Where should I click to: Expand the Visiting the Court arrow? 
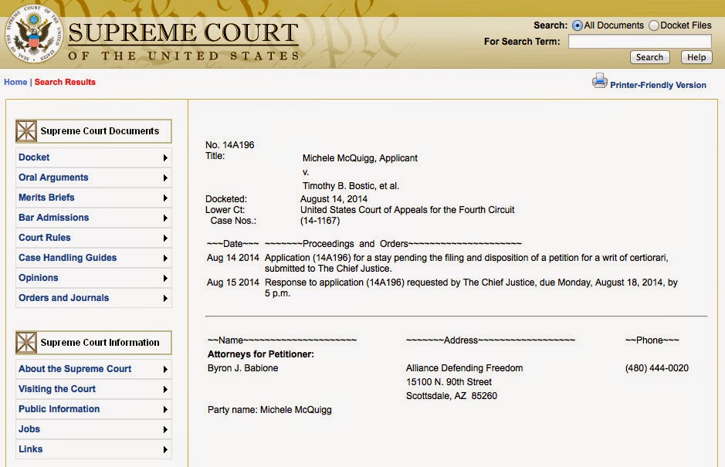point(165,389)
